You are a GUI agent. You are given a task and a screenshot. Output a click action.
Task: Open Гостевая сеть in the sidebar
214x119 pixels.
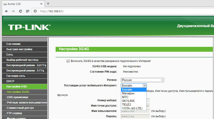click(24, 76)
